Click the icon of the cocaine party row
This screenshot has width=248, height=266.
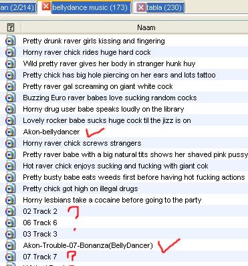10,200
